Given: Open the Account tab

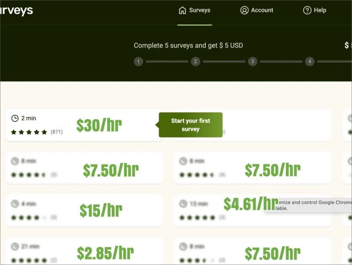Looking at the screenshot, I should pos(257,10).
